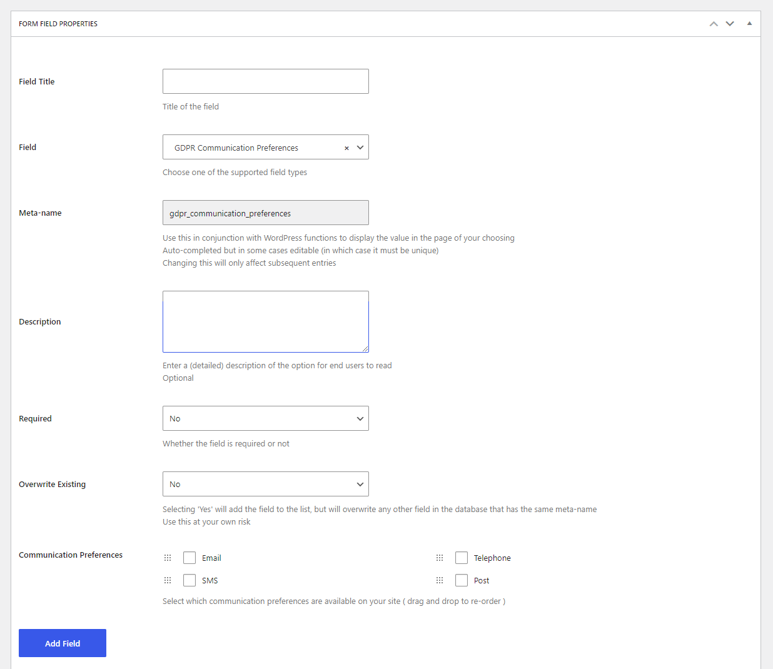Focus the Field Title text box
773x669 pixels.
pyautogui.click(x=265, y=81)
